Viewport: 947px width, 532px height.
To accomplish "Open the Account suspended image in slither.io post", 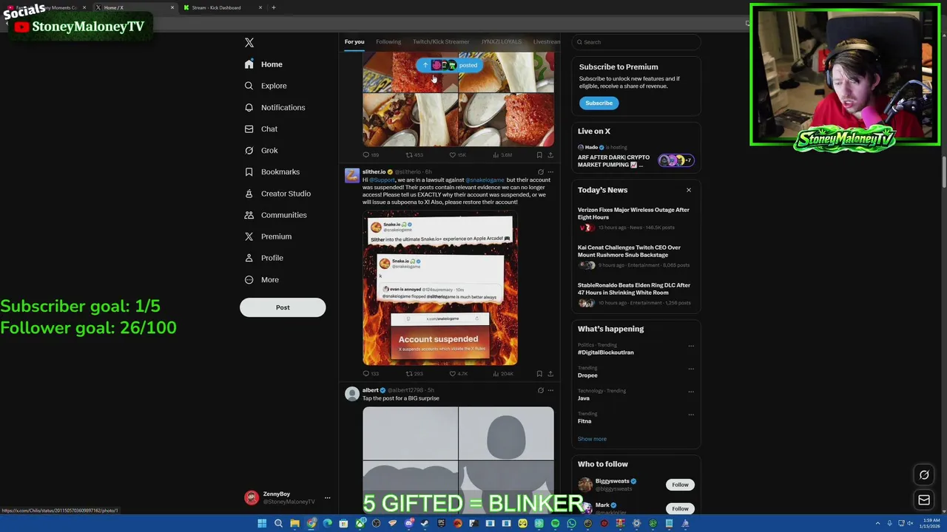I will coord(440,288).
